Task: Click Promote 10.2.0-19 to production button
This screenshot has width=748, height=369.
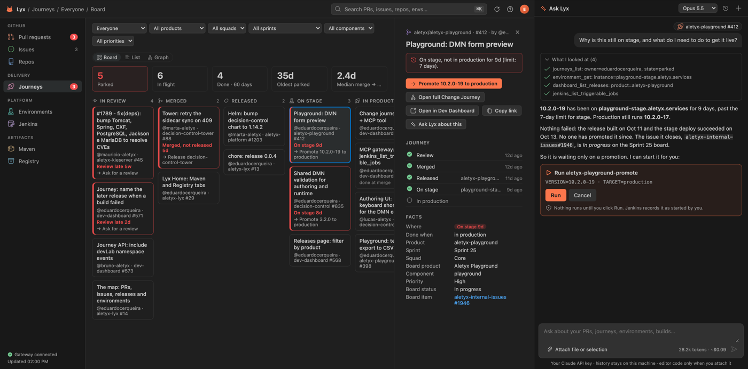Action: click(x=454, y=84)
